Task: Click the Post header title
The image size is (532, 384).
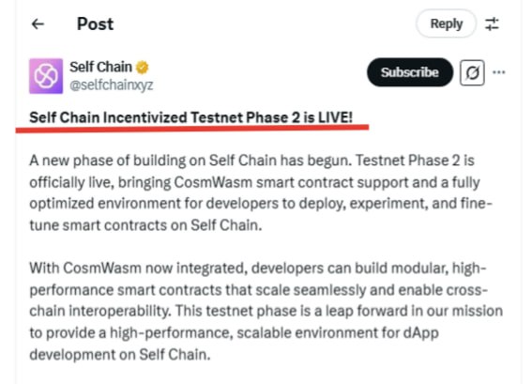Action: (x=95, y=24)
